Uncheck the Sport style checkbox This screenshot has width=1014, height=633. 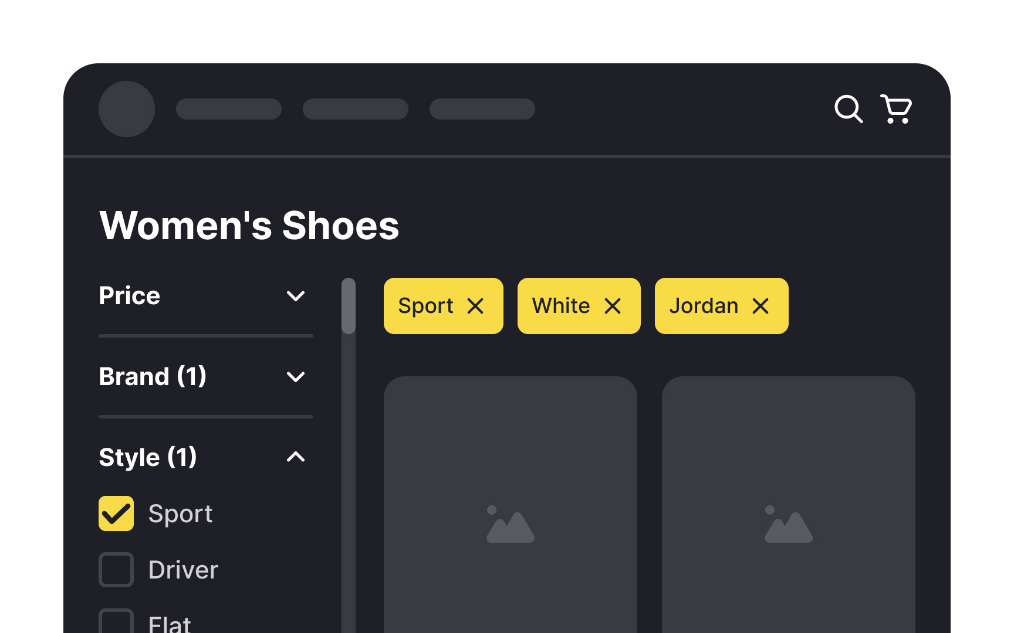tap(116, 513)
